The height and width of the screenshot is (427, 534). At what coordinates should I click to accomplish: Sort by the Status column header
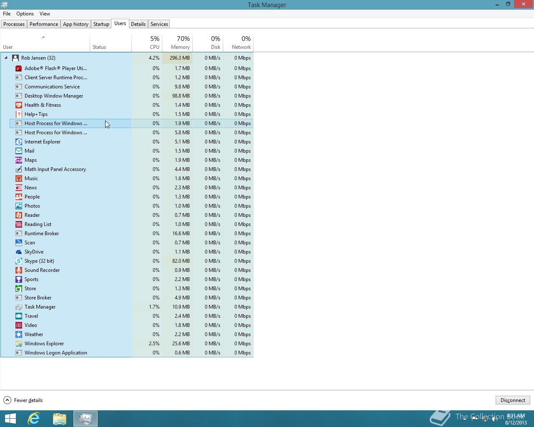(x=111, y=43)
